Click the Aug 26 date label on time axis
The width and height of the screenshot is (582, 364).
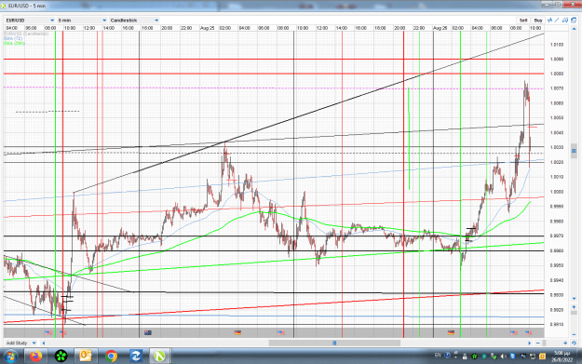point(440,28)
